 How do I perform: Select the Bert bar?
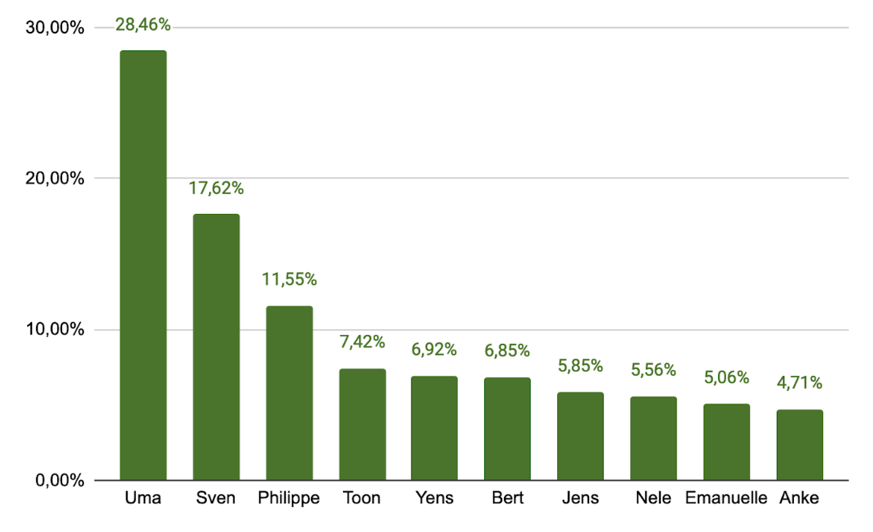[x=507, y=428]
